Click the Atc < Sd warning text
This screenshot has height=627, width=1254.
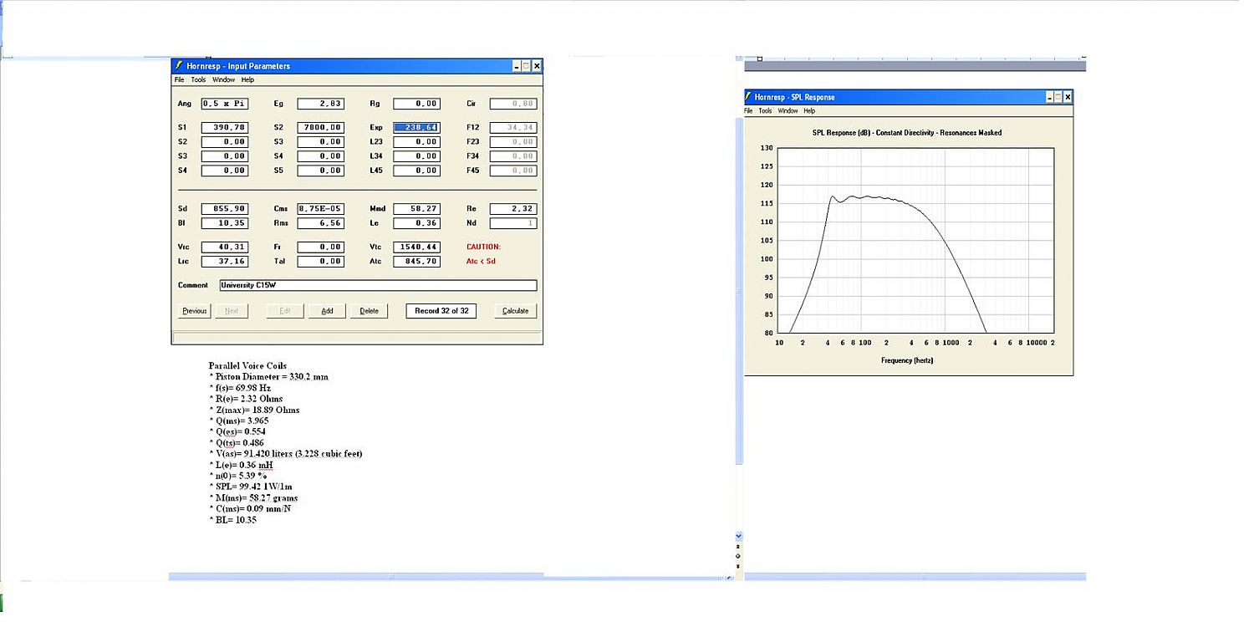[x=482, y=262]
